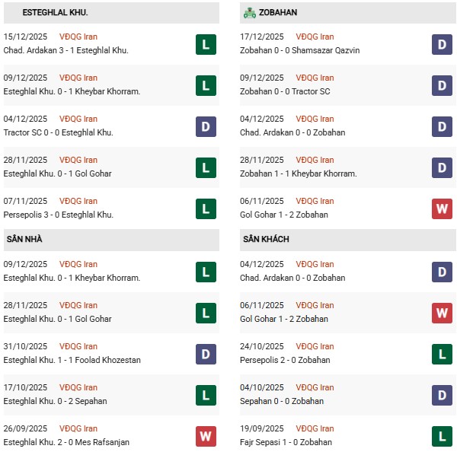Click D badge for Zobahan 0-0 Shamsazar Qazvin
This screenshot has height=452, width=457.
coord(443,44)
